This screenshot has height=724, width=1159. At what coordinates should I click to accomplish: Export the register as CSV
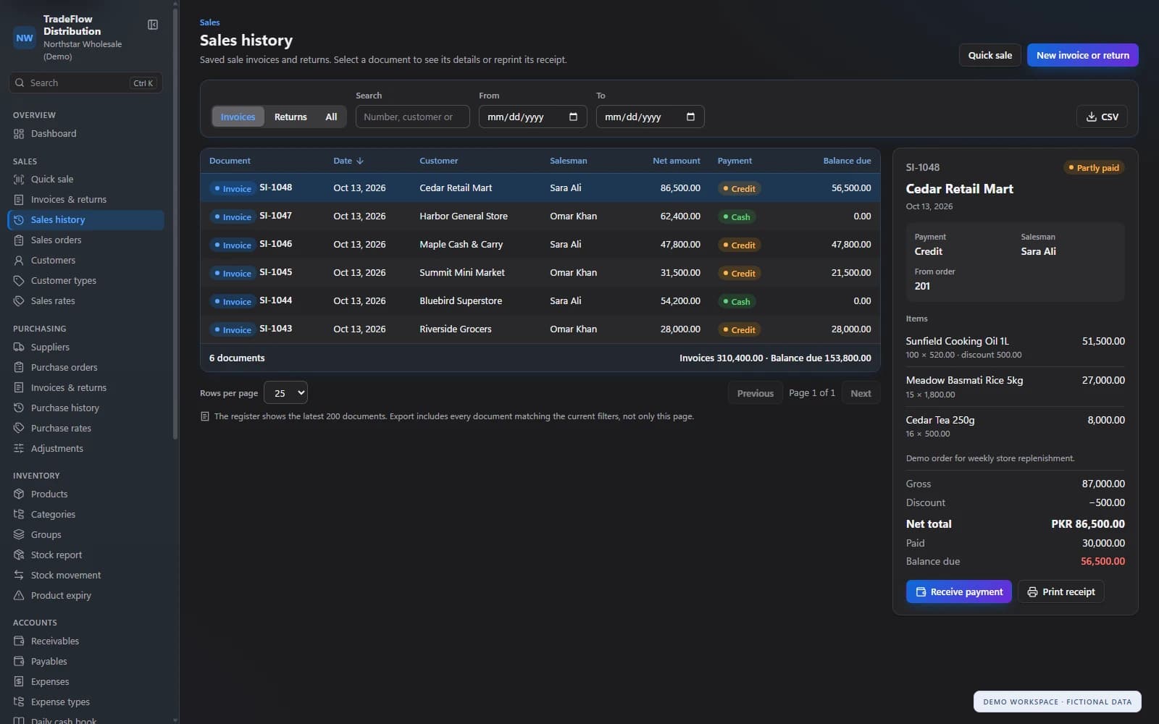click(1102, 117)
